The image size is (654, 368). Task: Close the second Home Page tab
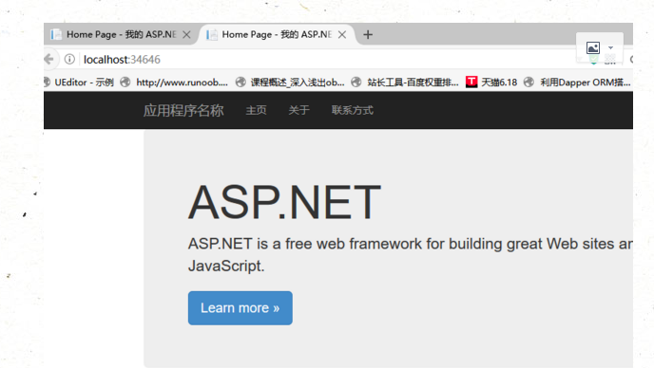342,34
